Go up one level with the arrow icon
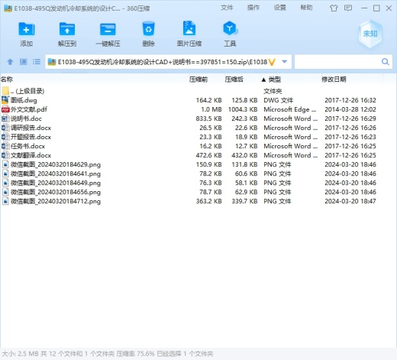The image size is (397, 360). tap(10, 62)
